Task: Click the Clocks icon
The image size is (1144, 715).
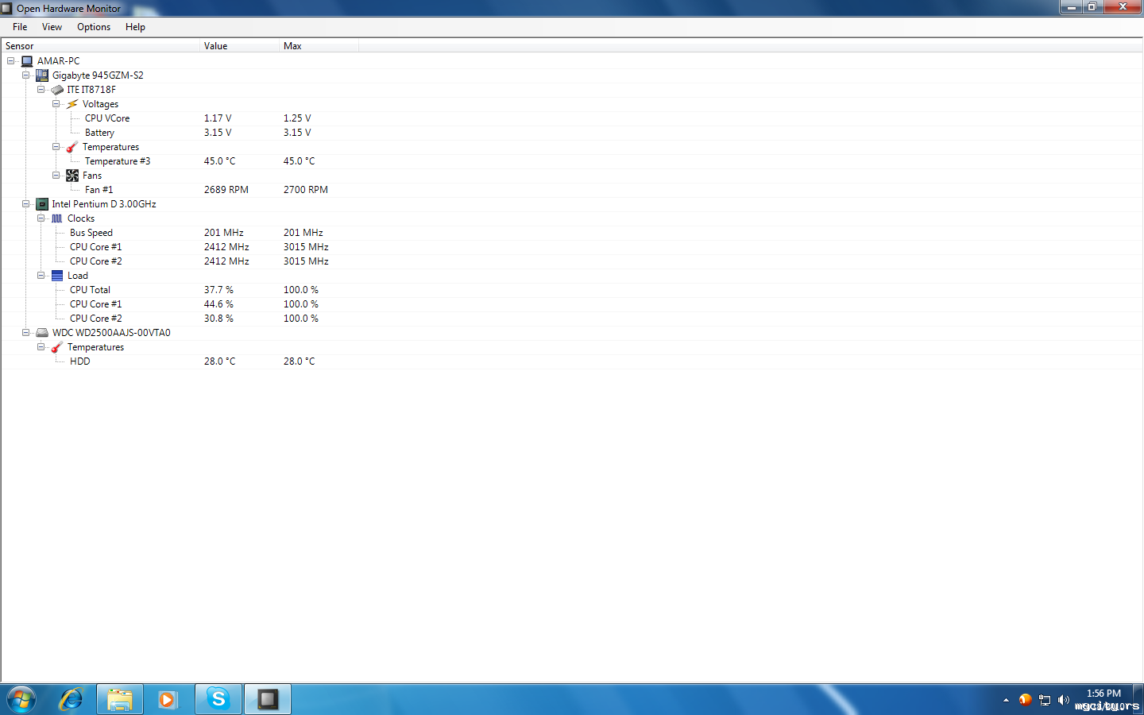Action: [57, 218]
